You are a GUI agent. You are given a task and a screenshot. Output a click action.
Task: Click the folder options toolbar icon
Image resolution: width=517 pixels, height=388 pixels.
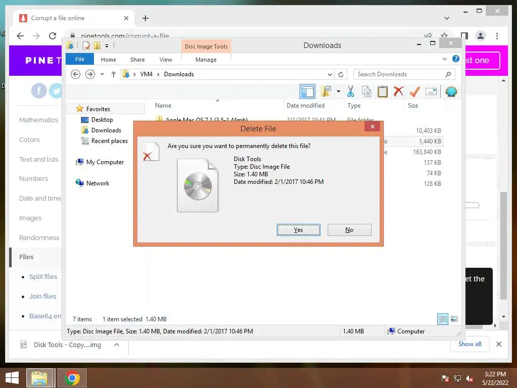tap(326, 91)
